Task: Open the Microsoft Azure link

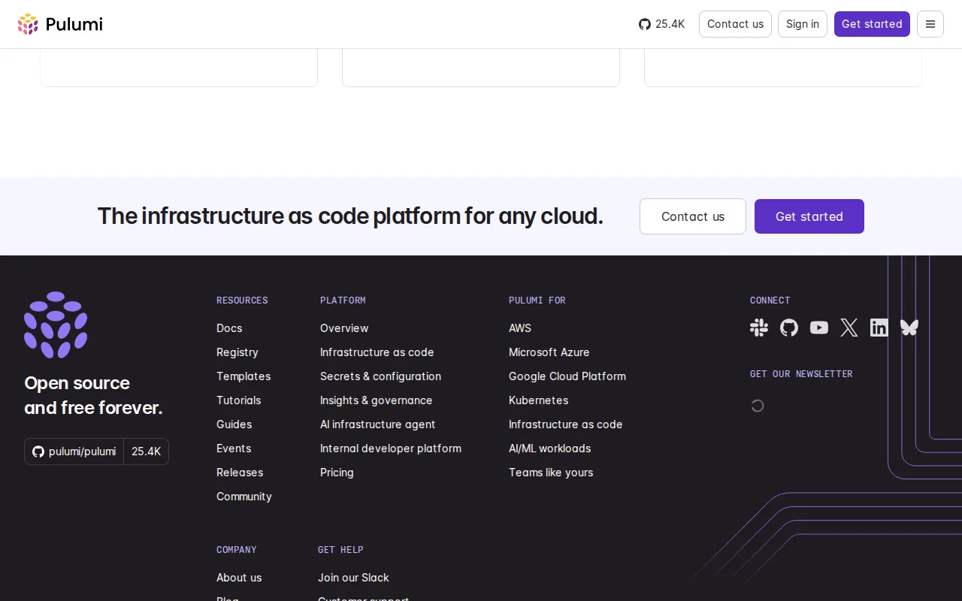Action: (549, 352)
